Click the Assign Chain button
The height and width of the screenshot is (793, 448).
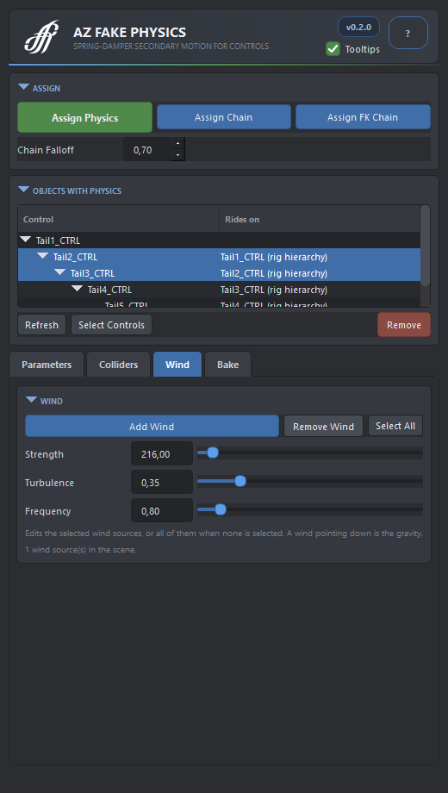pos(223,117)
